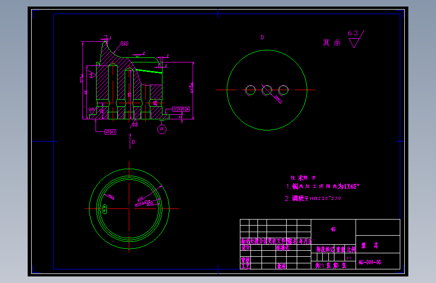The height and width of the screenshot is (283, 436).
Task: Select the flatness tolerance frame 0.1
Action: click(111, 132)
